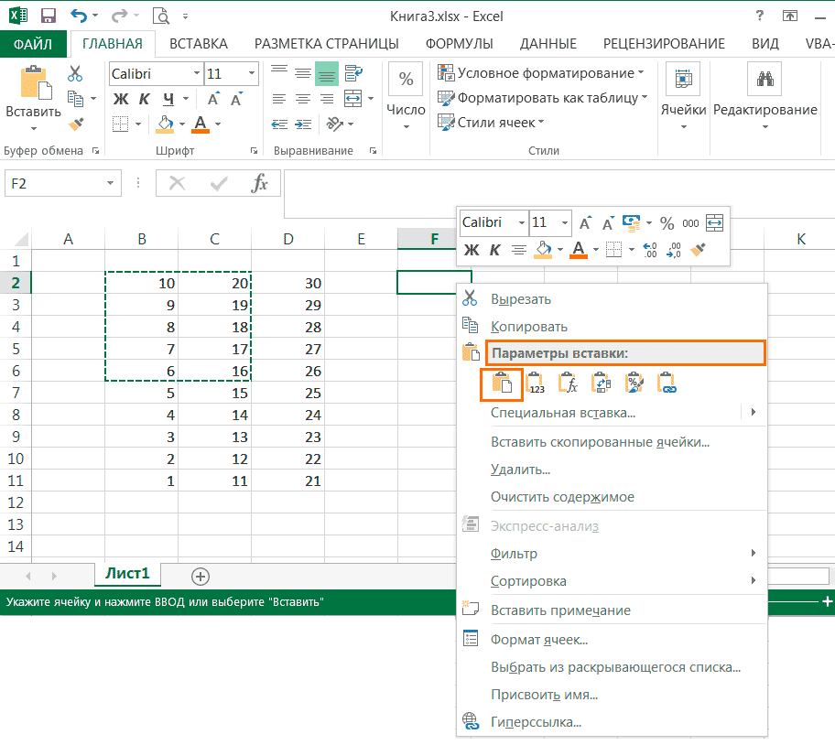Image resolution: width=835 pixels, height=756 pixels.
Task: Add a new sheet with plus button
Action: [200, 576]
